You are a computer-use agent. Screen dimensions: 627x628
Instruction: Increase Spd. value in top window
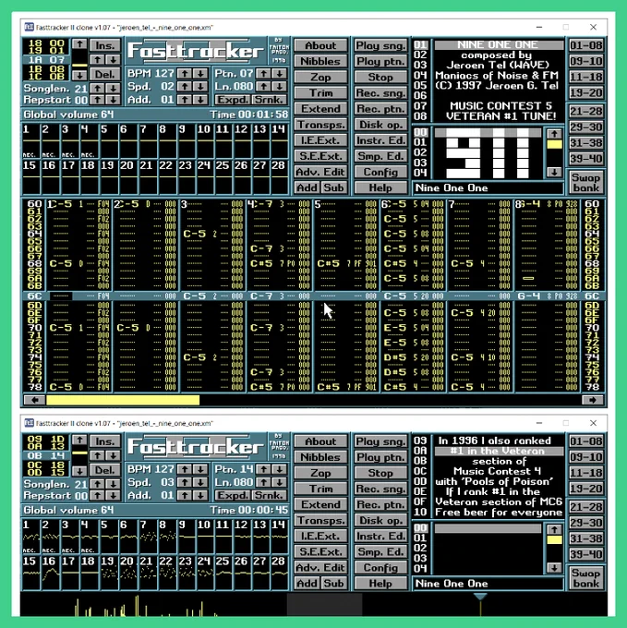pyautogui.click(x=185, y=87)
